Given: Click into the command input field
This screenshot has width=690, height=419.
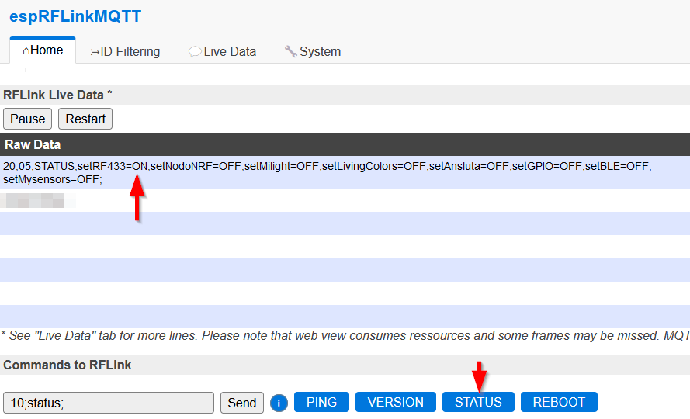Looking at the screenshot, I should tap(108, 403).
